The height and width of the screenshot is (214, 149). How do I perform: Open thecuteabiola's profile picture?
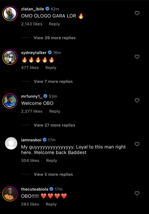click(x=10, y=194)
